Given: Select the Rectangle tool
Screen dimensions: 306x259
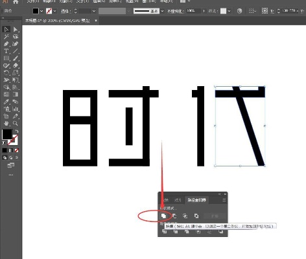Looking at the screenshot, I should pyautogui.click(x=6, y=58).
